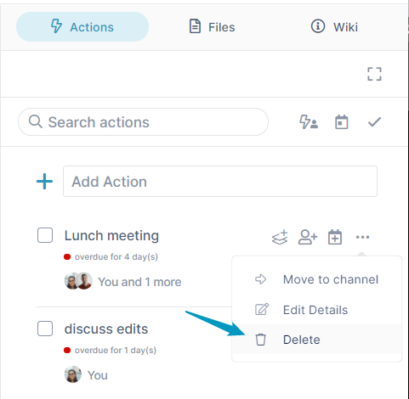Select the Actions tab
This screenshot has height=399, width=409.
pos(82,27)
